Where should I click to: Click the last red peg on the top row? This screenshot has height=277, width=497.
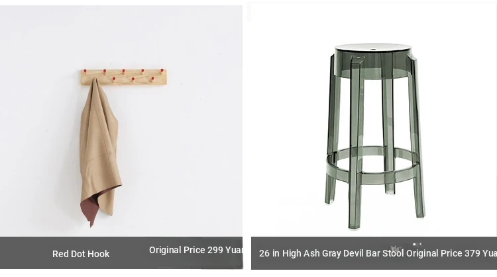(x=162, y=71)
